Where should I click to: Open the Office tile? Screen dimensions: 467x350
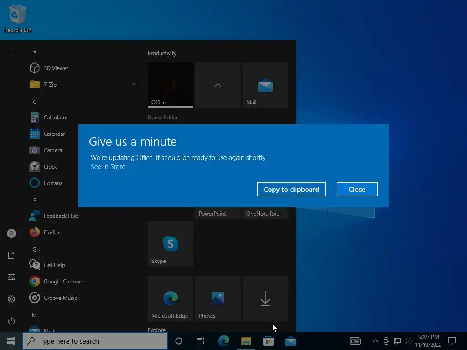coord(171,85)
